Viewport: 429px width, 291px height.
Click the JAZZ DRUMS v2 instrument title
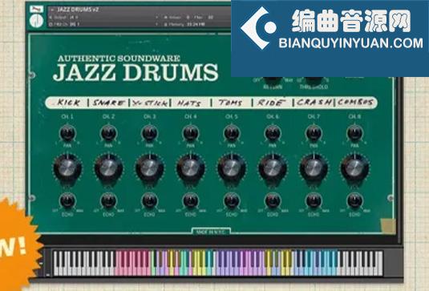pyautogui.click(x=78, y=10)
